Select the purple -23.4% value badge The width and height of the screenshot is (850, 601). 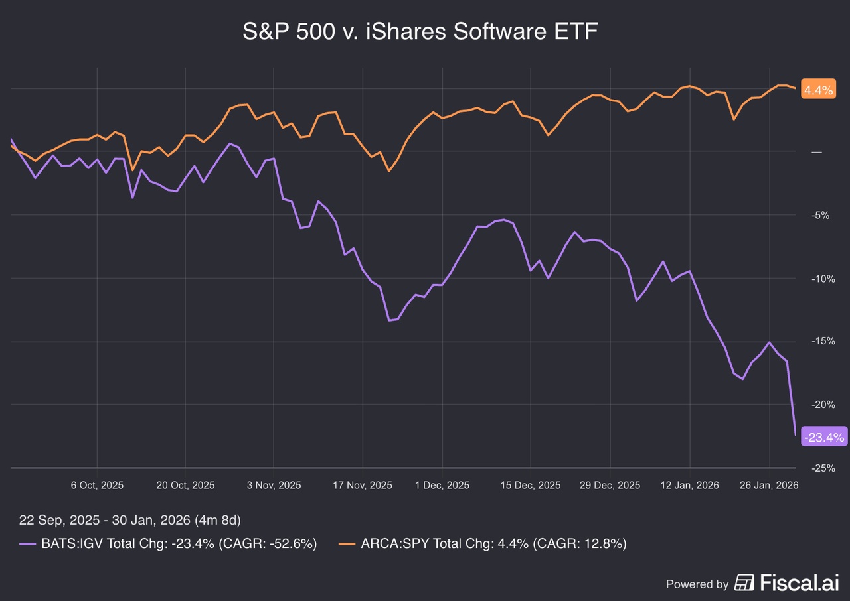[823, 437]
